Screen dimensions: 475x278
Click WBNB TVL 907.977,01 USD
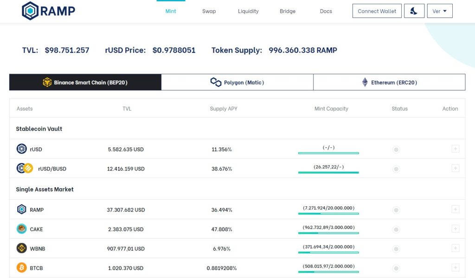point(126,249)
